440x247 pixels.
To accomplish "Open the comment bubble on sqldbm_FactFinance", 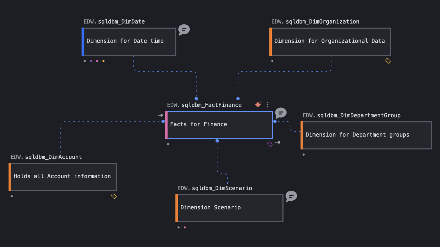I will [x=281, y=113].
